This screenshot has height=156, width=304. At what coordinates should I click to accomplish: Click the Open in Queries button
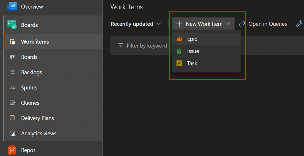tap(263, 24)
